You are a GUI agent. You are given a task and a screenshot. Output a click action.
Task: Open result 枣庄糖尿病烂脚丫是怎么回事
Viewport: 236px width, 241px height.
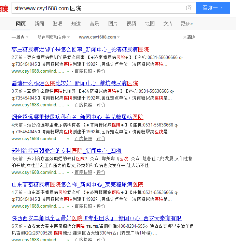click(x=80, y=49)
